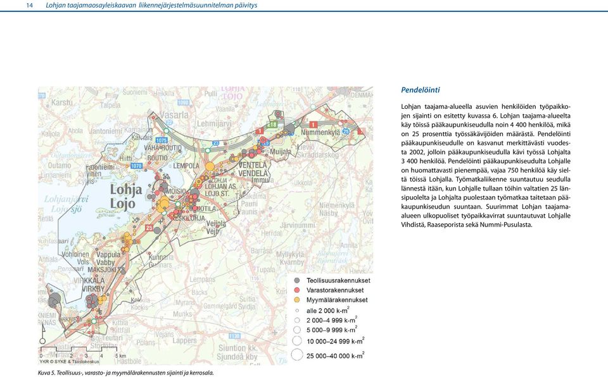This screenshot has height=377, width=608.
Task: Click the 'Talpela' map label
Action: [110, 105]
